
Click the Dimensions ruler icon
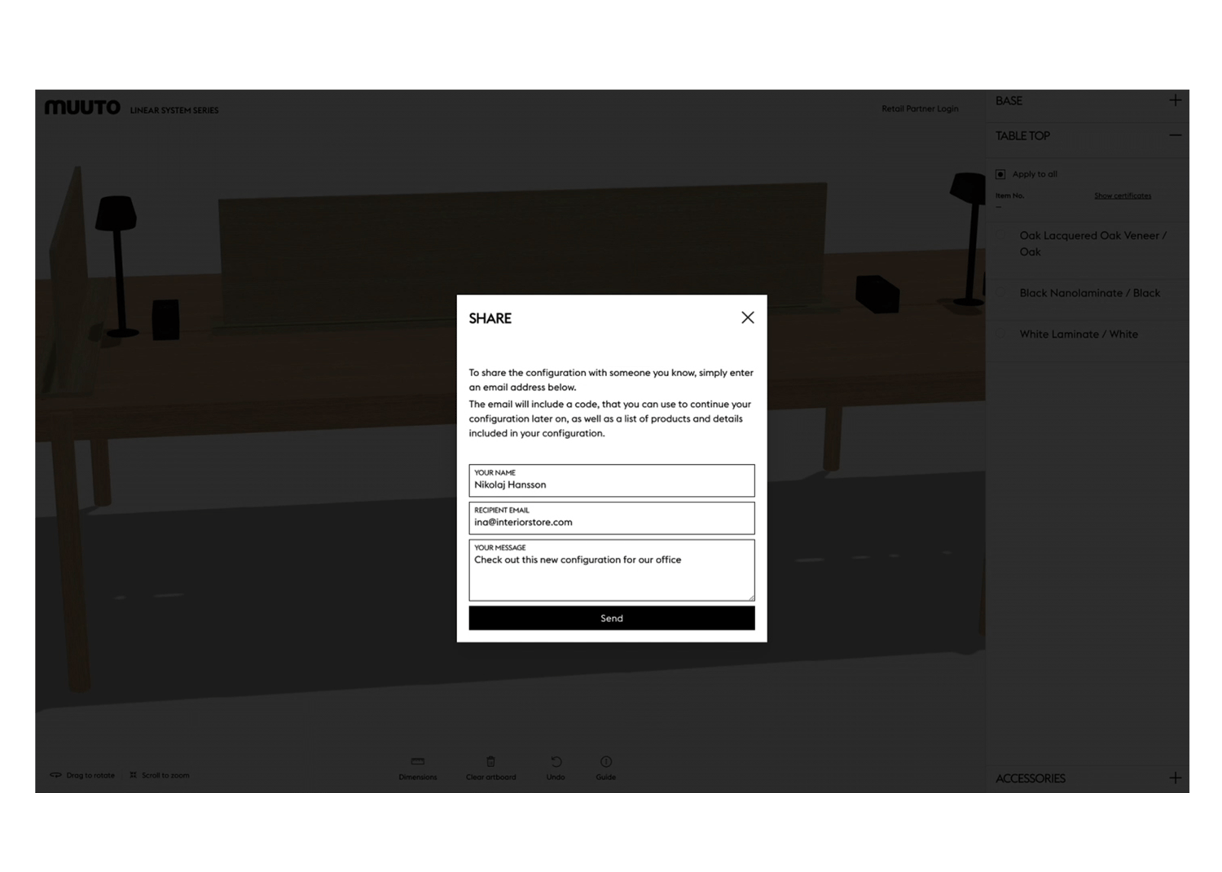418,761
